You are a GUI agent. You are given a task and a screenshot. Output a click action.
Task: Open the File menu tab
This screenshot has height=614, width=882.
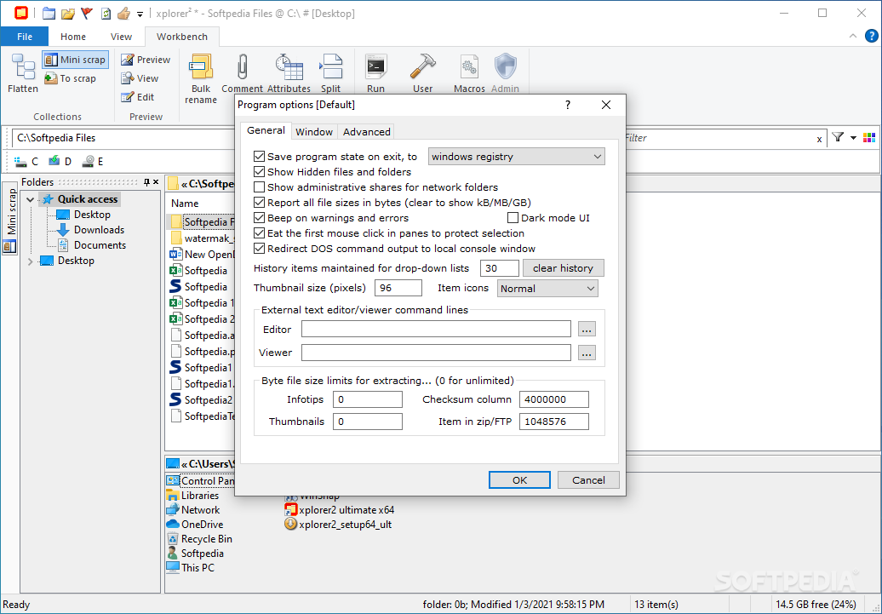coord(25,37)
